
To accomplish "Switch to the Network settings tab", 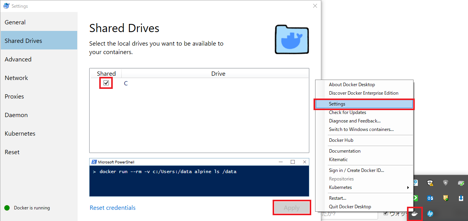I will pyautogui.click(x=39, y=78).
